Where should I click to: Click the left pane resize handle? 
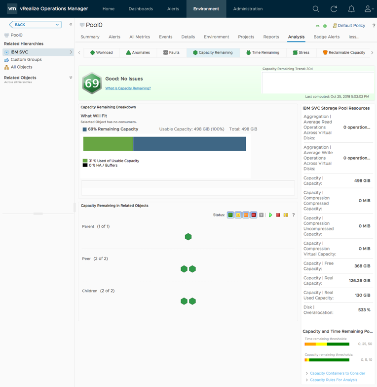(74, 208)
